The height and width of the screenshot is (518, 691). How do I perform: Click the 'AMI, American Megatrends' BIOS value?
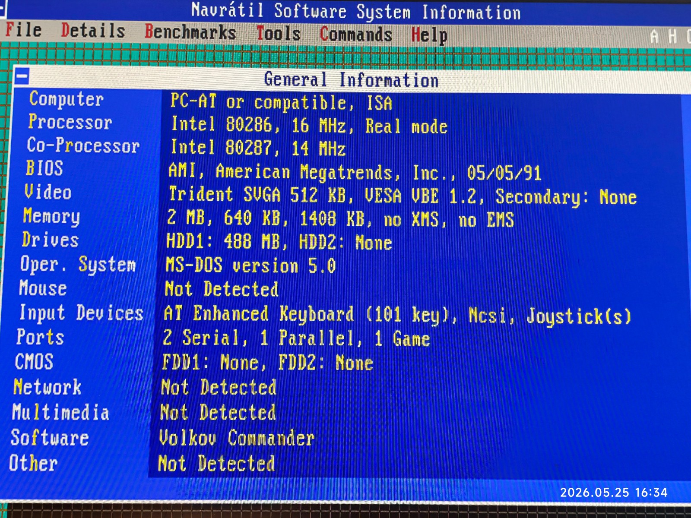[x=355, y=172]
